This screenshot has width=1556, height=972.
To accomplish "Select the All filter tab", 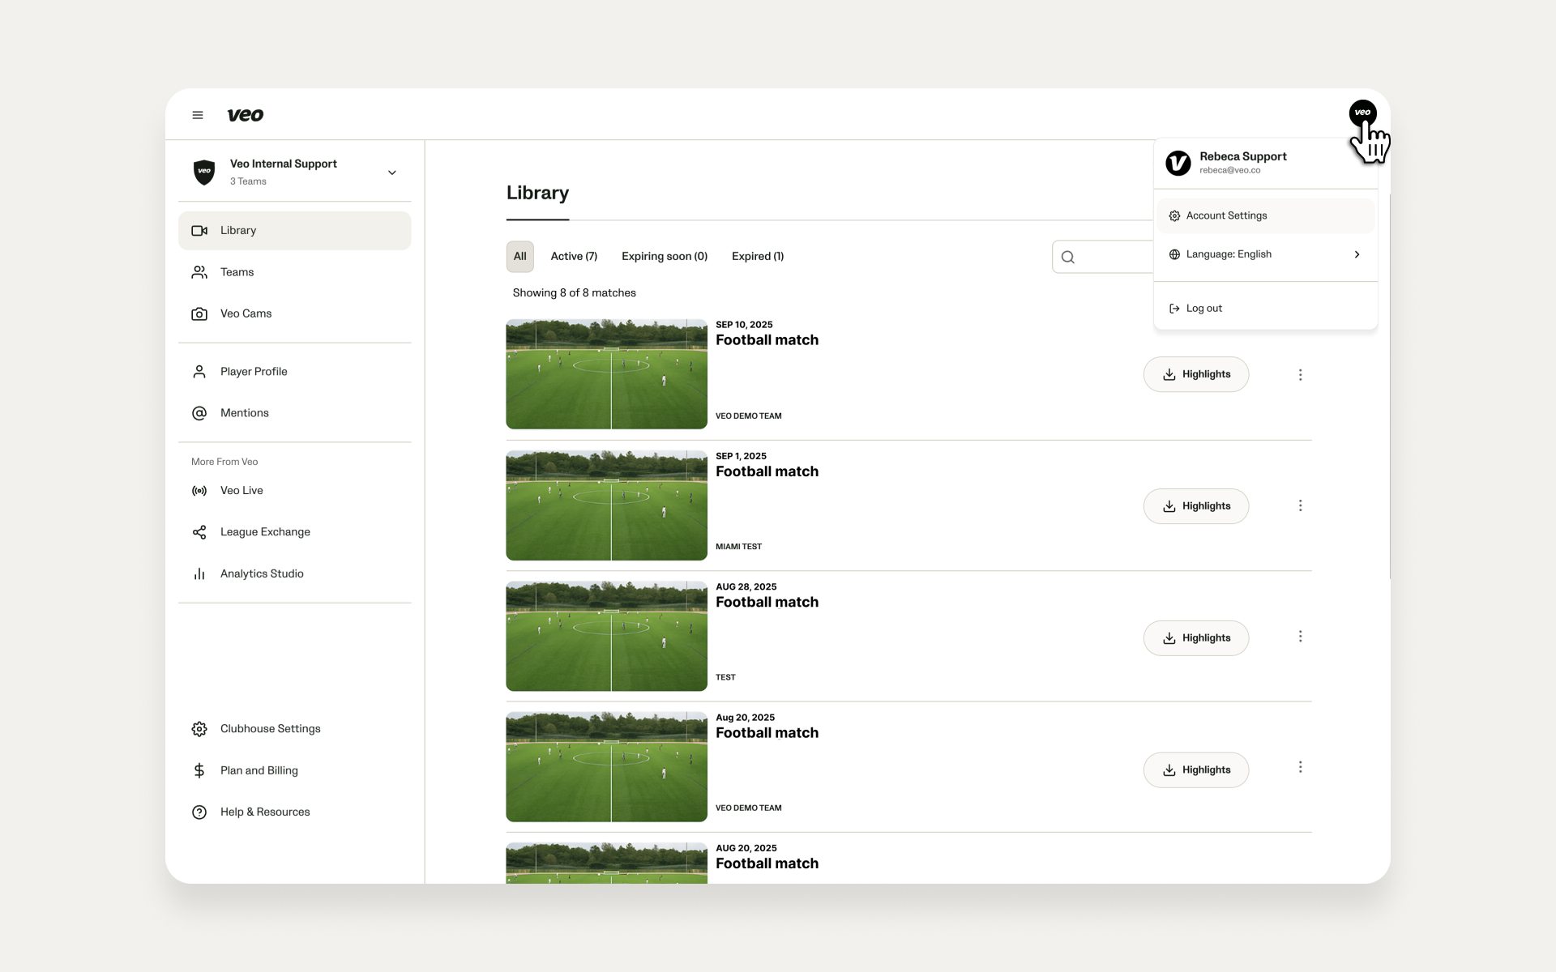I will (x=520, y=257).
